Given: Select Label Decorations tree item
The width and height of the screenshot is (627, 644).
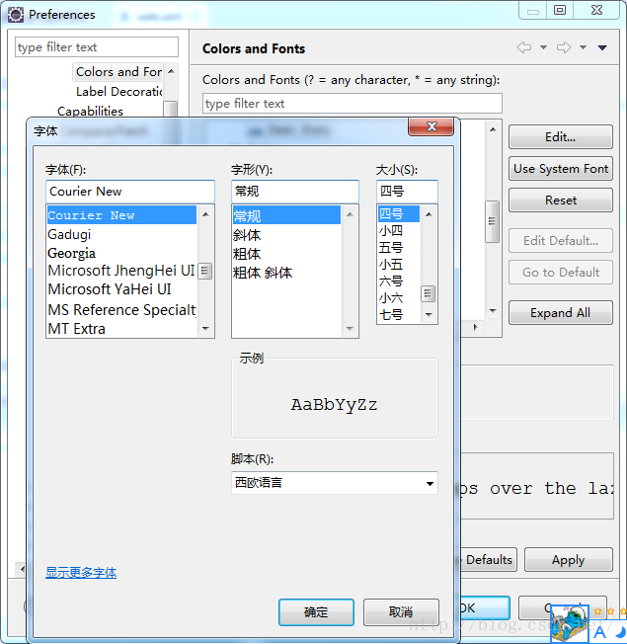Looking at the screenshot, I should (119, 91).
